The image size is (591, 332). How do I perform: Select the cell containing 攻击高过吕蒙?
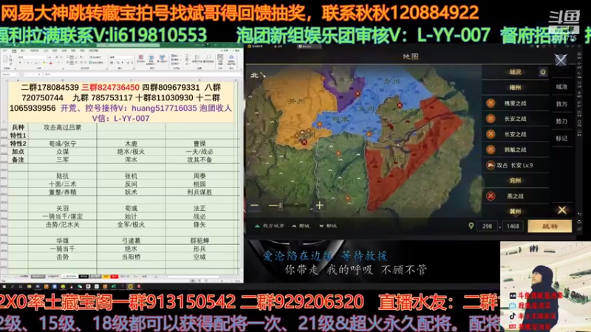(x=62, y=128)
